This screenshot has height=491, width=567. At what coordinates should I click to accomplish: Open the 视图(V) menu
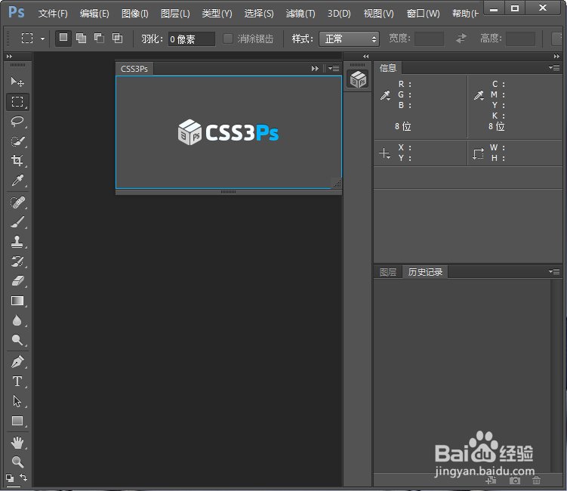click(378, 14)
